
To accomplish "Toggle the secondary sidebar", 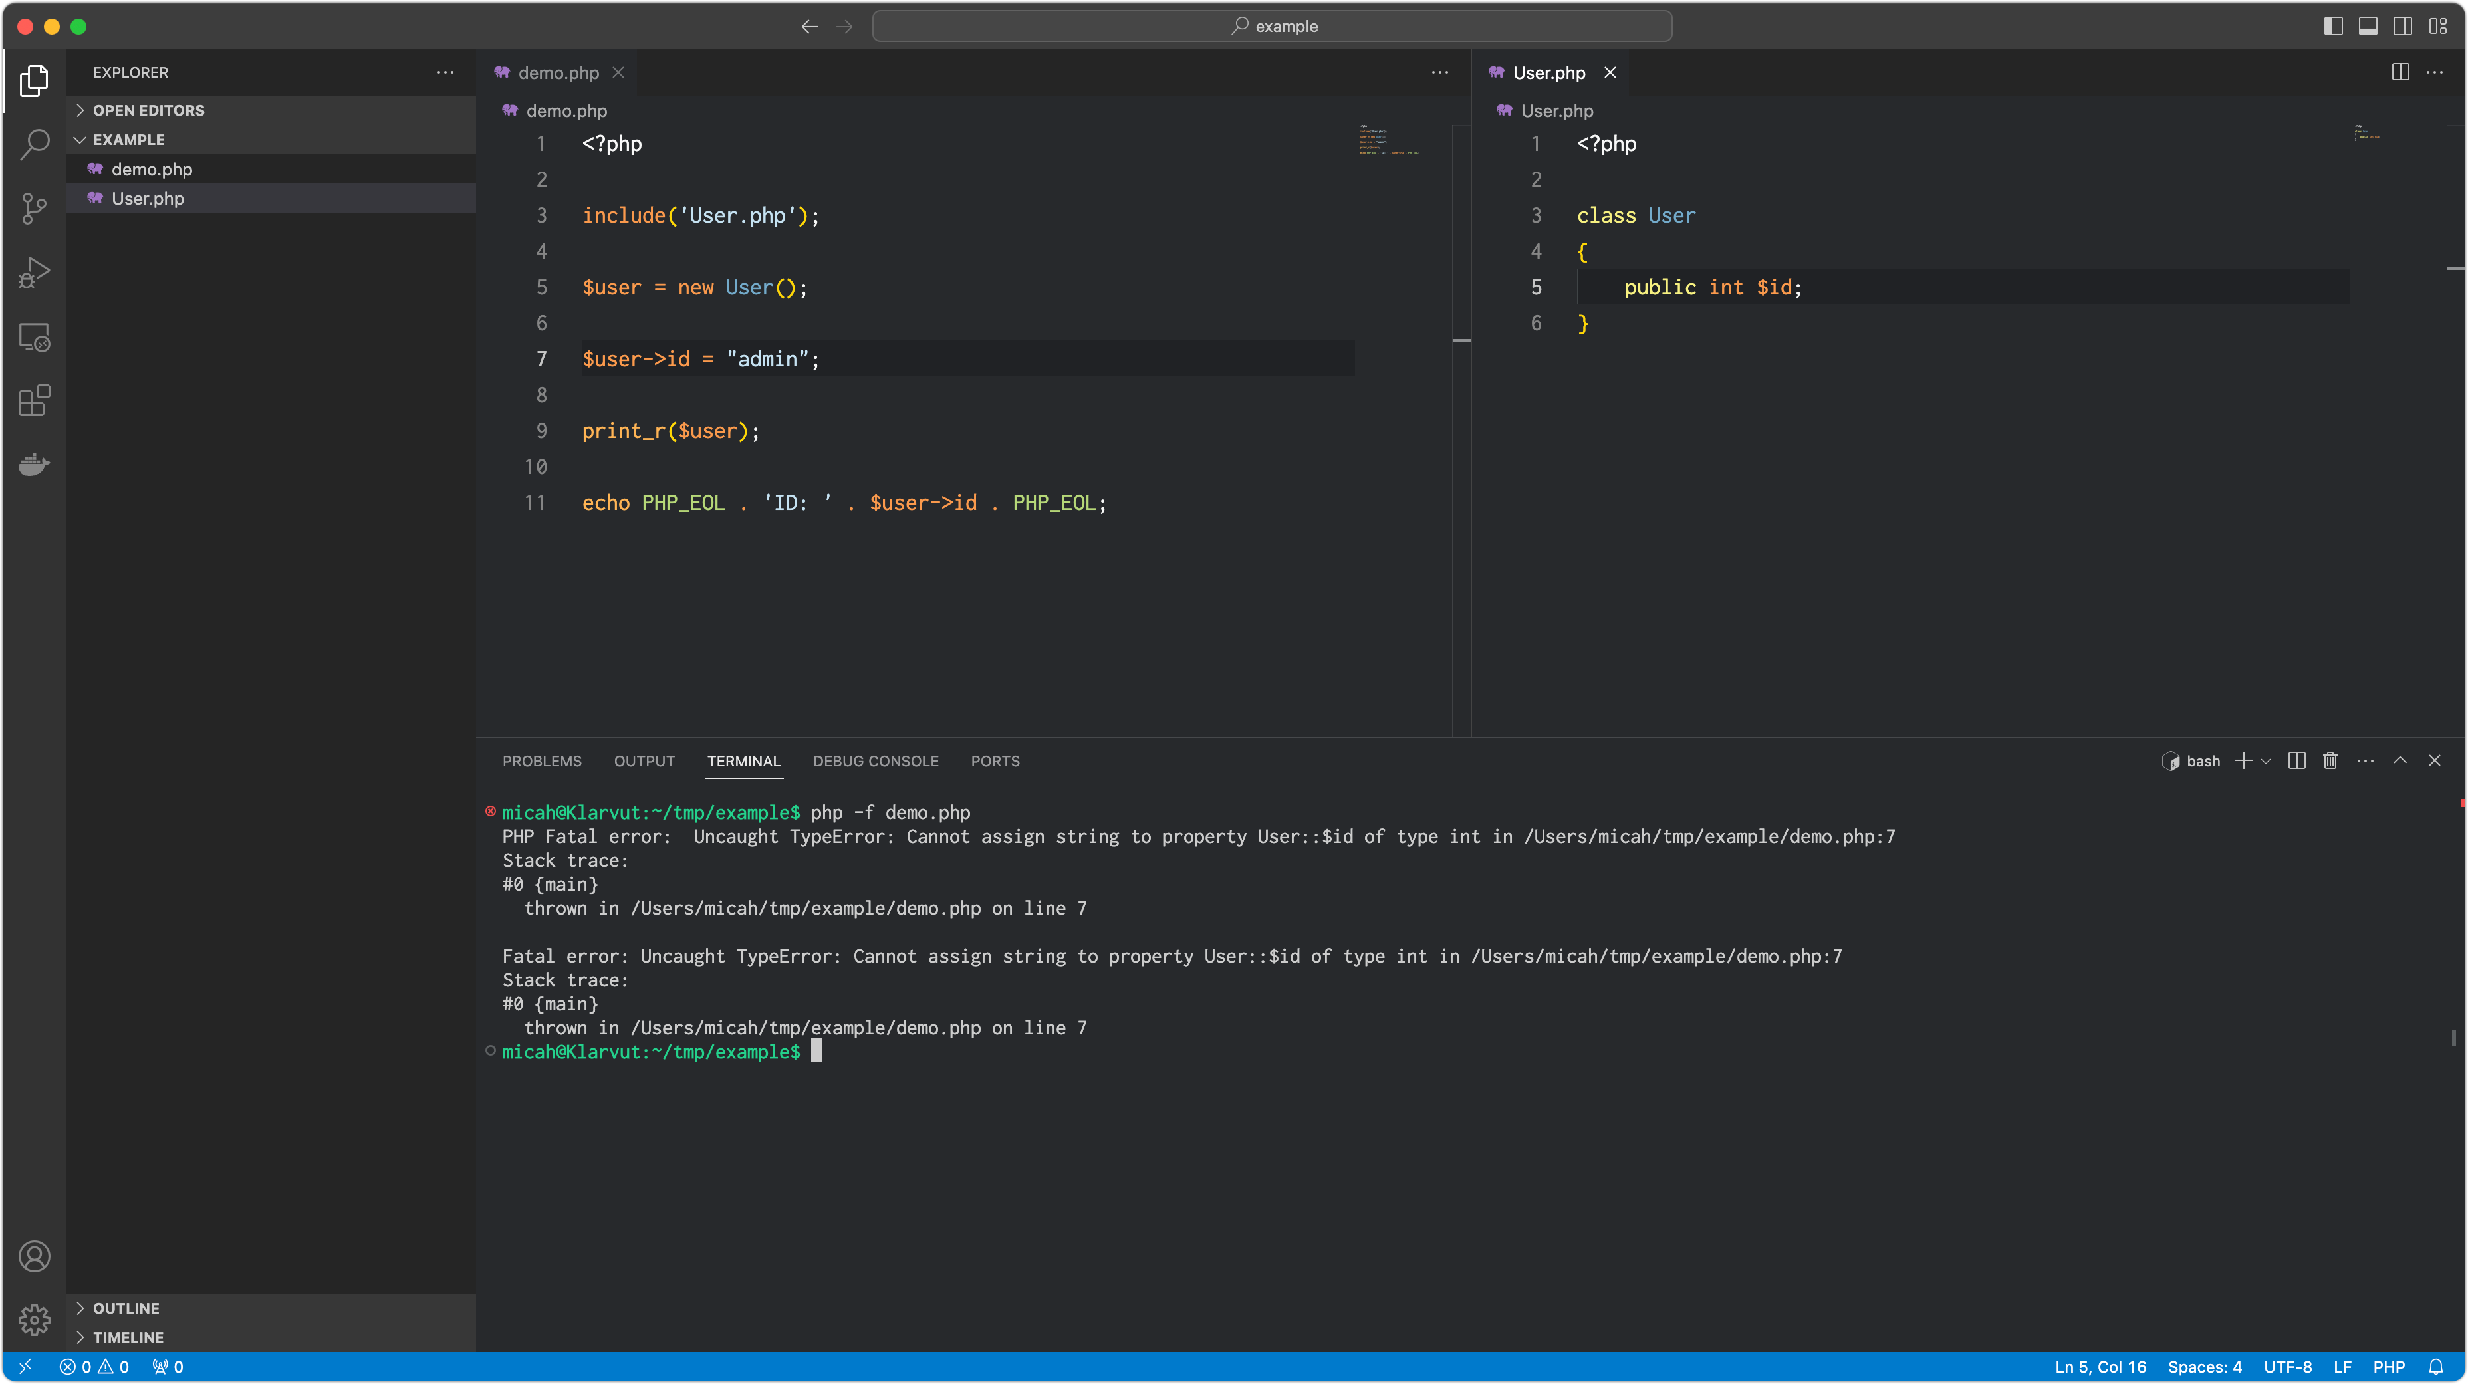I will [2403, 26].
